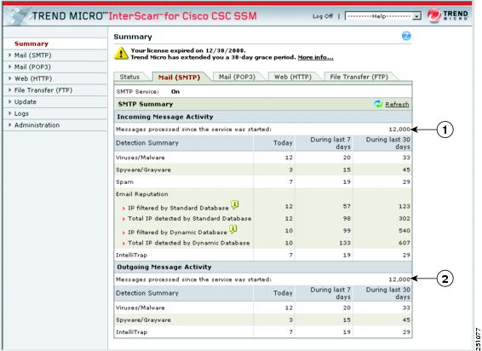
Task: Click Total IP detected by Standard Database
Action: pos(189,219)
